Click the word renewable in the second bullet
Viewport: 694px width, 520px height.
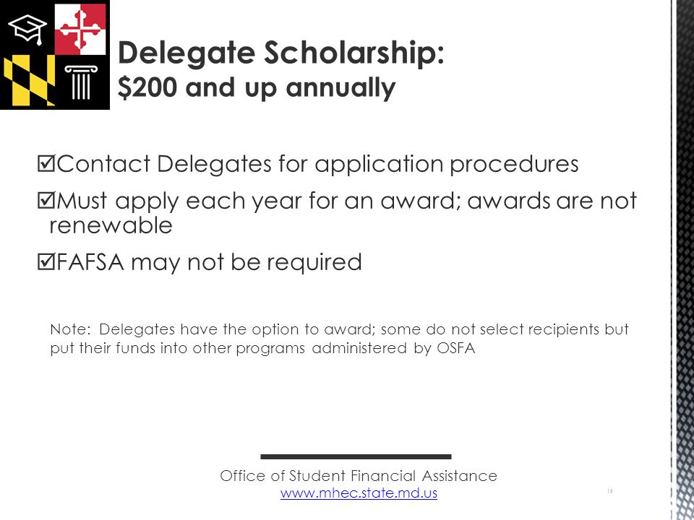(x=111, y=225)
